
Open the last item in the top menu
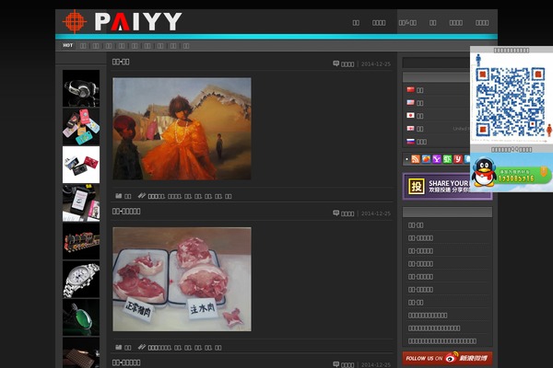(x=482, y=22)
